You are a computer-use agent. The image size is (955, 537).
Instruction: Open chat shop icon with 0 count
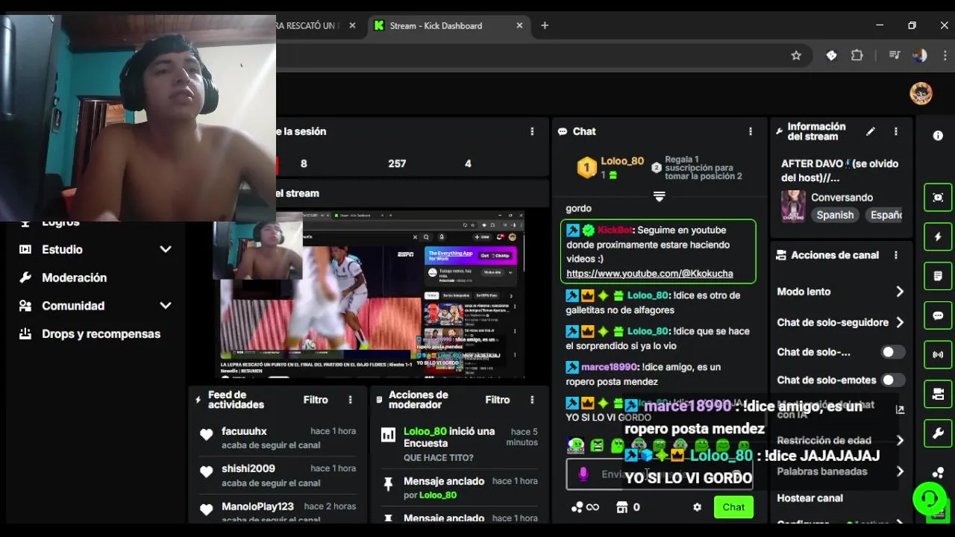[x=627, y=507]
